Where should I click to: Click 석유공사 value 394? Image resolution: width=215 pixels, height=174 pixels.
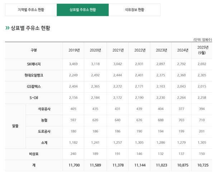coord(202,109)
